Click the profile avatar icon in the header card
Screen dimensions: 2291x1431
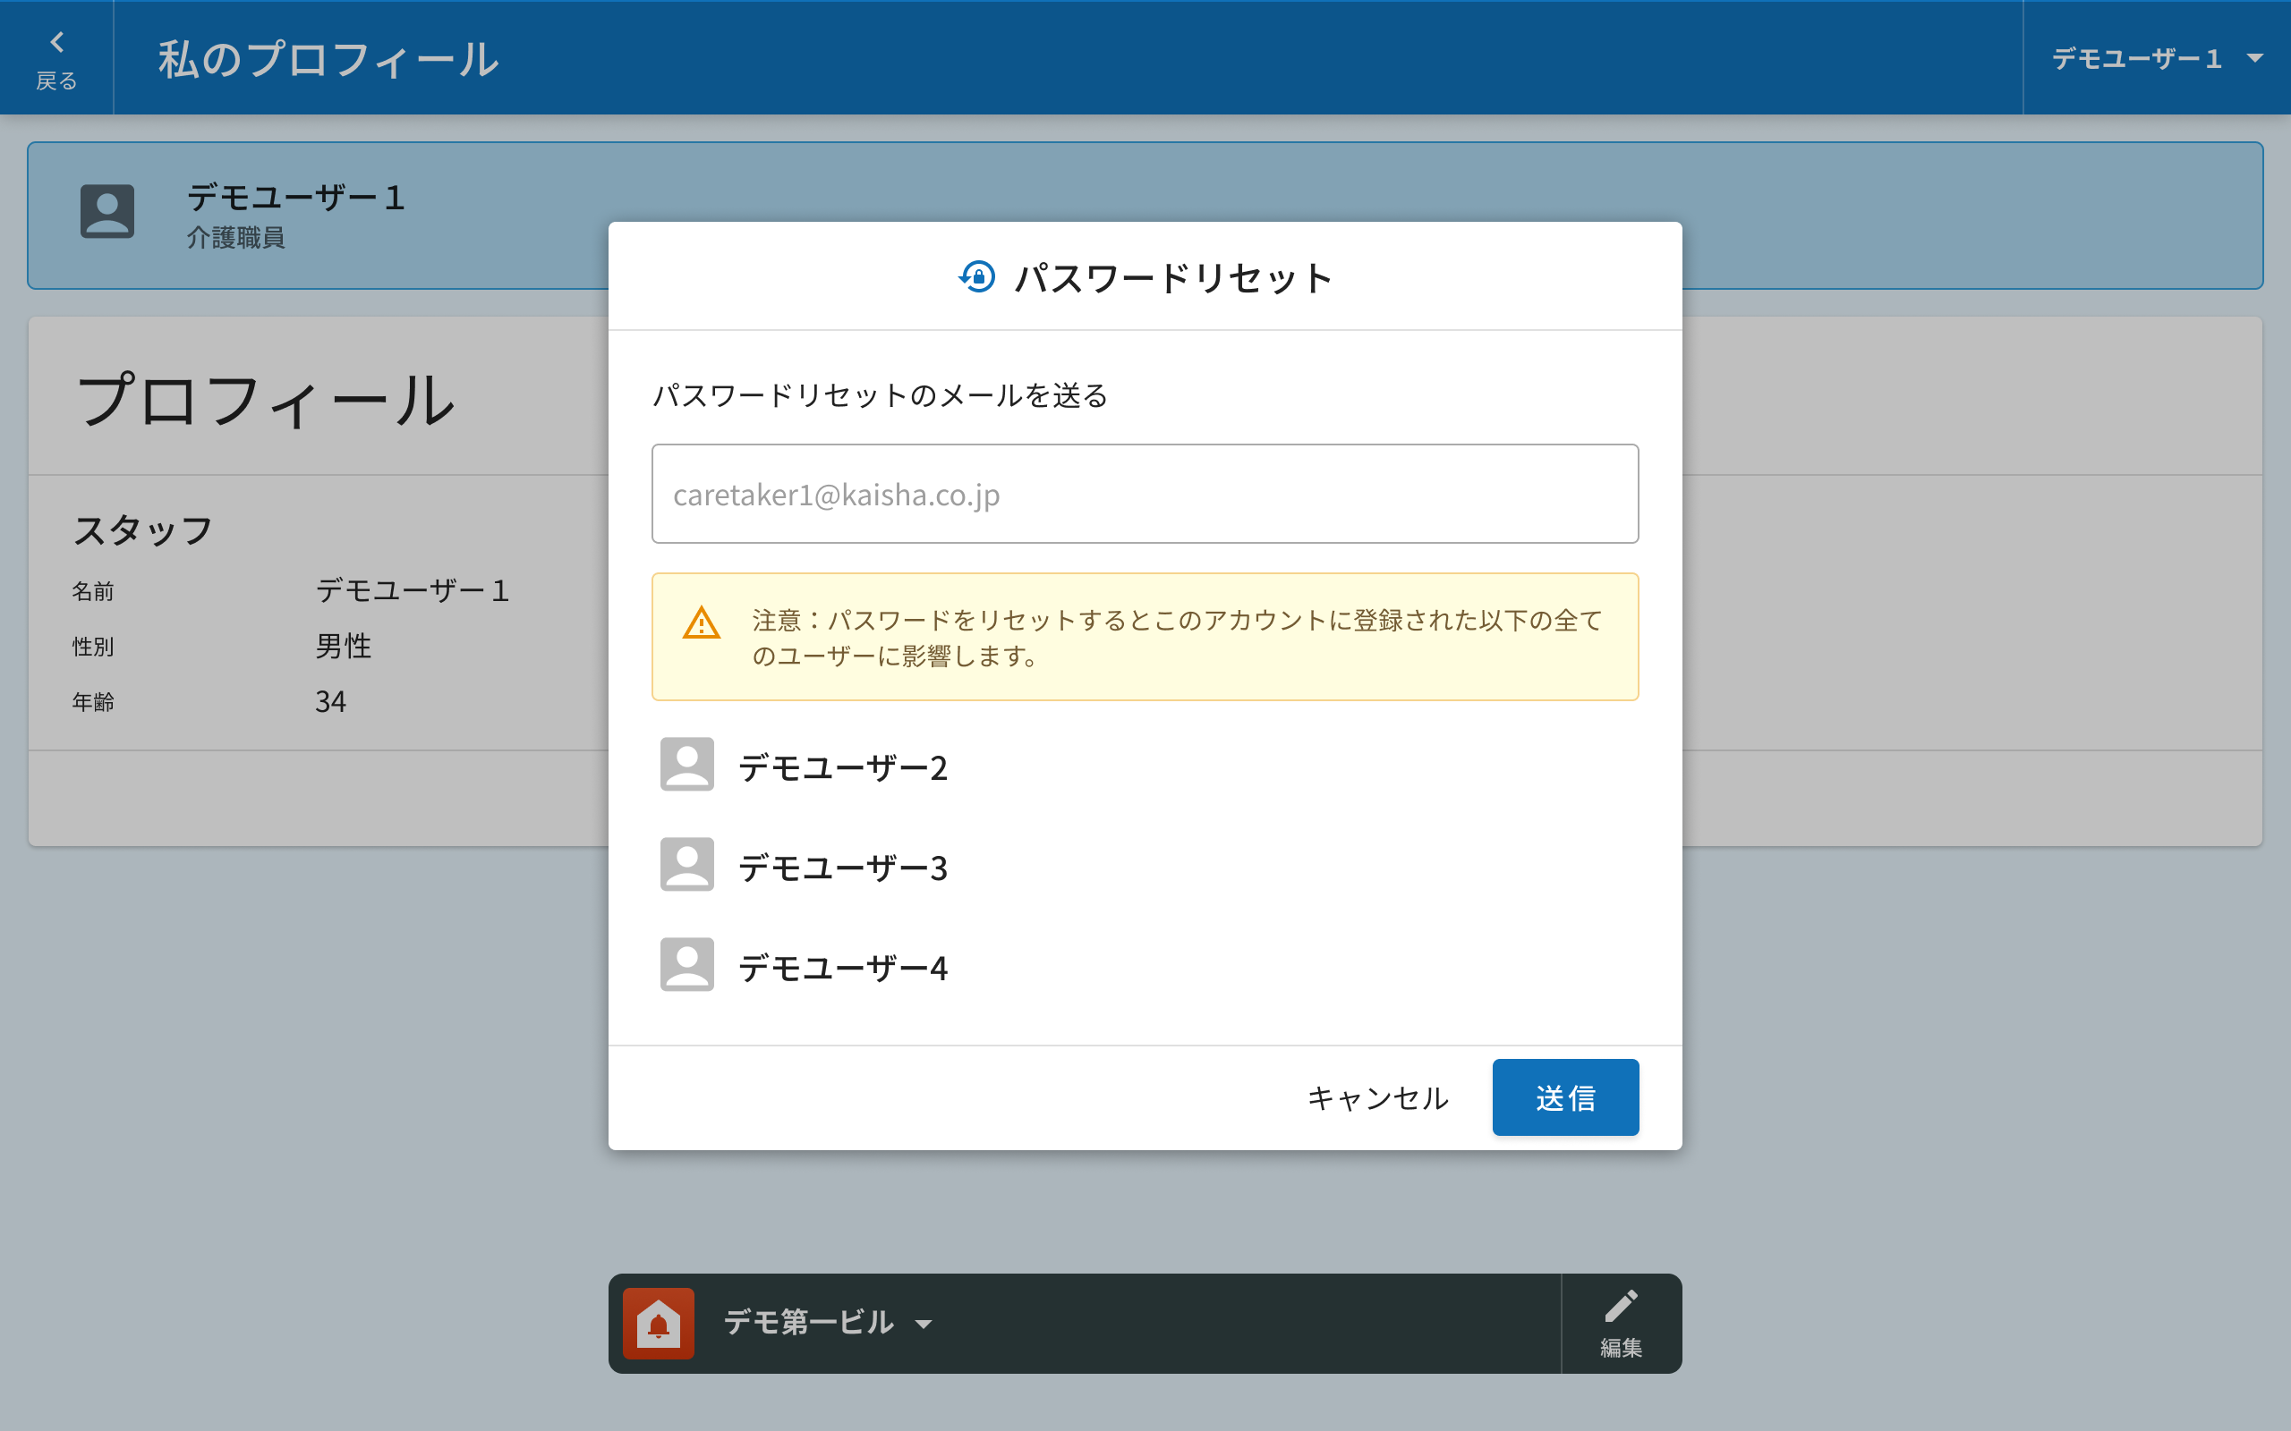107,211
